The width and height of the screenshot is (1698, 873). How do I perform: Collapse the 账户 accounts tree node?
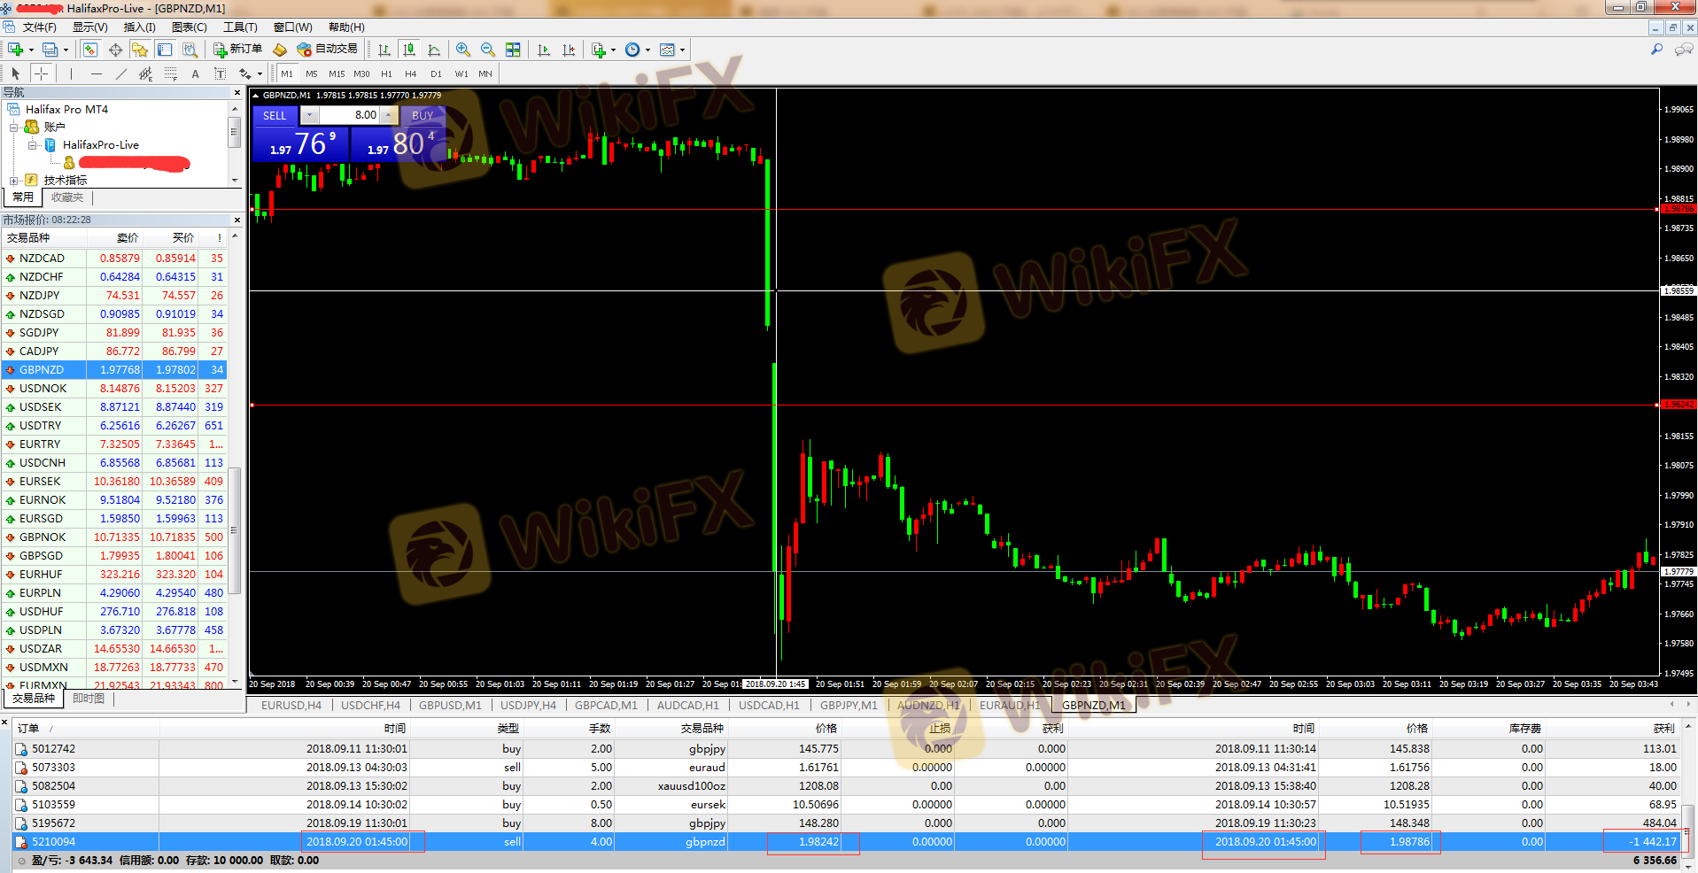[x=14, y=127]
